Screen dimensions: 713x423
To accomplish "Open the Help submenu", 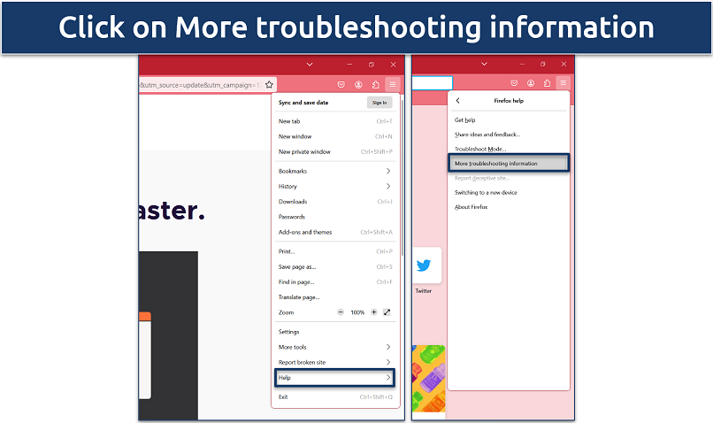I will coord(334,378).
